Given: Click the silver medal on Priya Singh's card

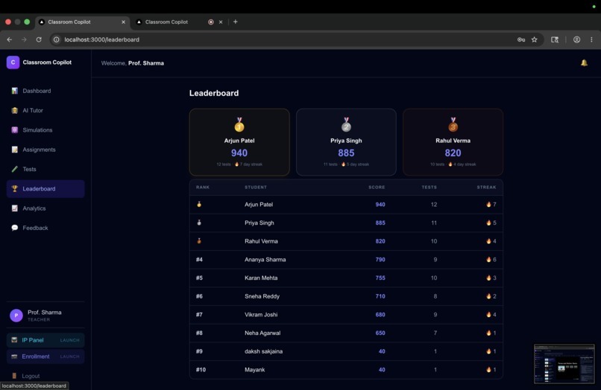Looking at the screenshot, I should [x=346, y=124].
